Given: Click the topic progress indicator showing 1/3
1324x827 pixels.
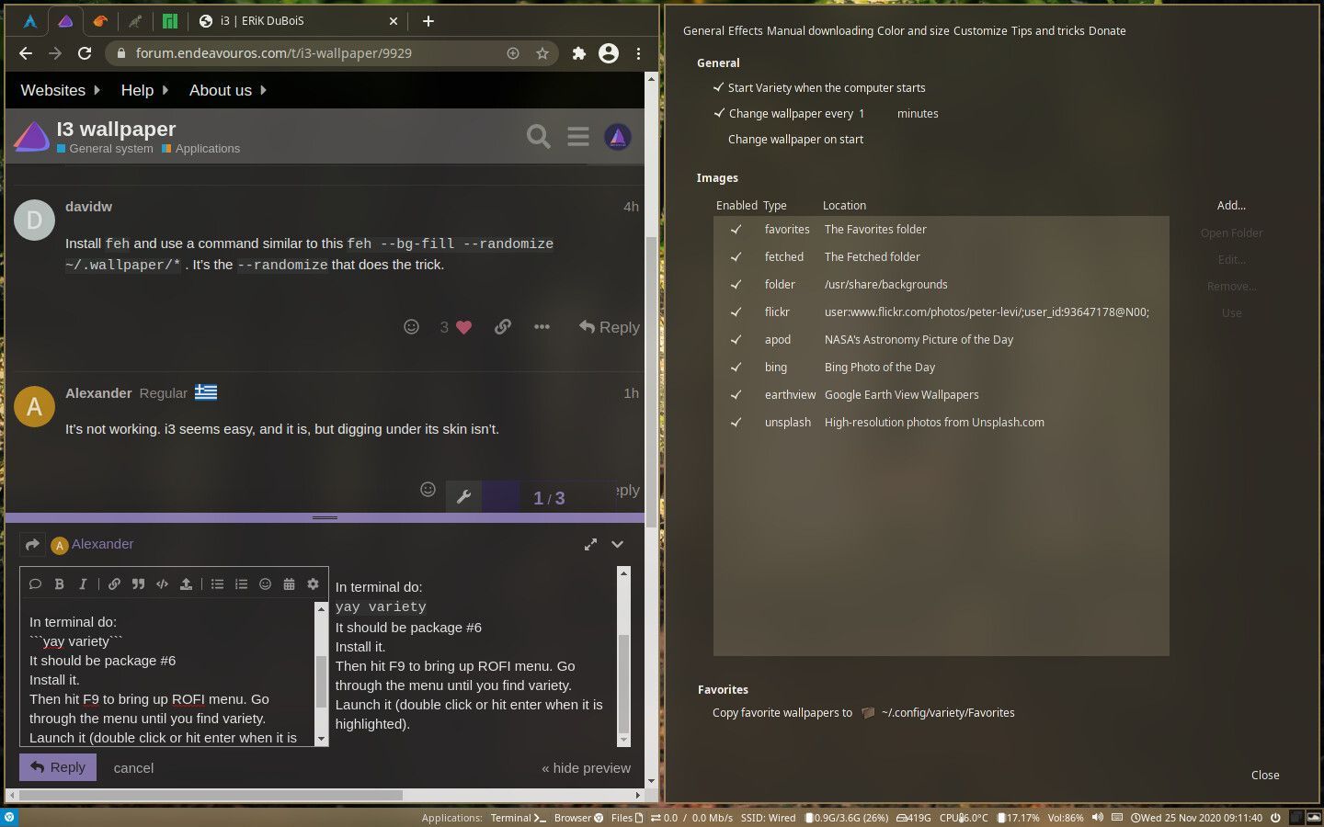Looking at the screenshot, I should [549, 497].
